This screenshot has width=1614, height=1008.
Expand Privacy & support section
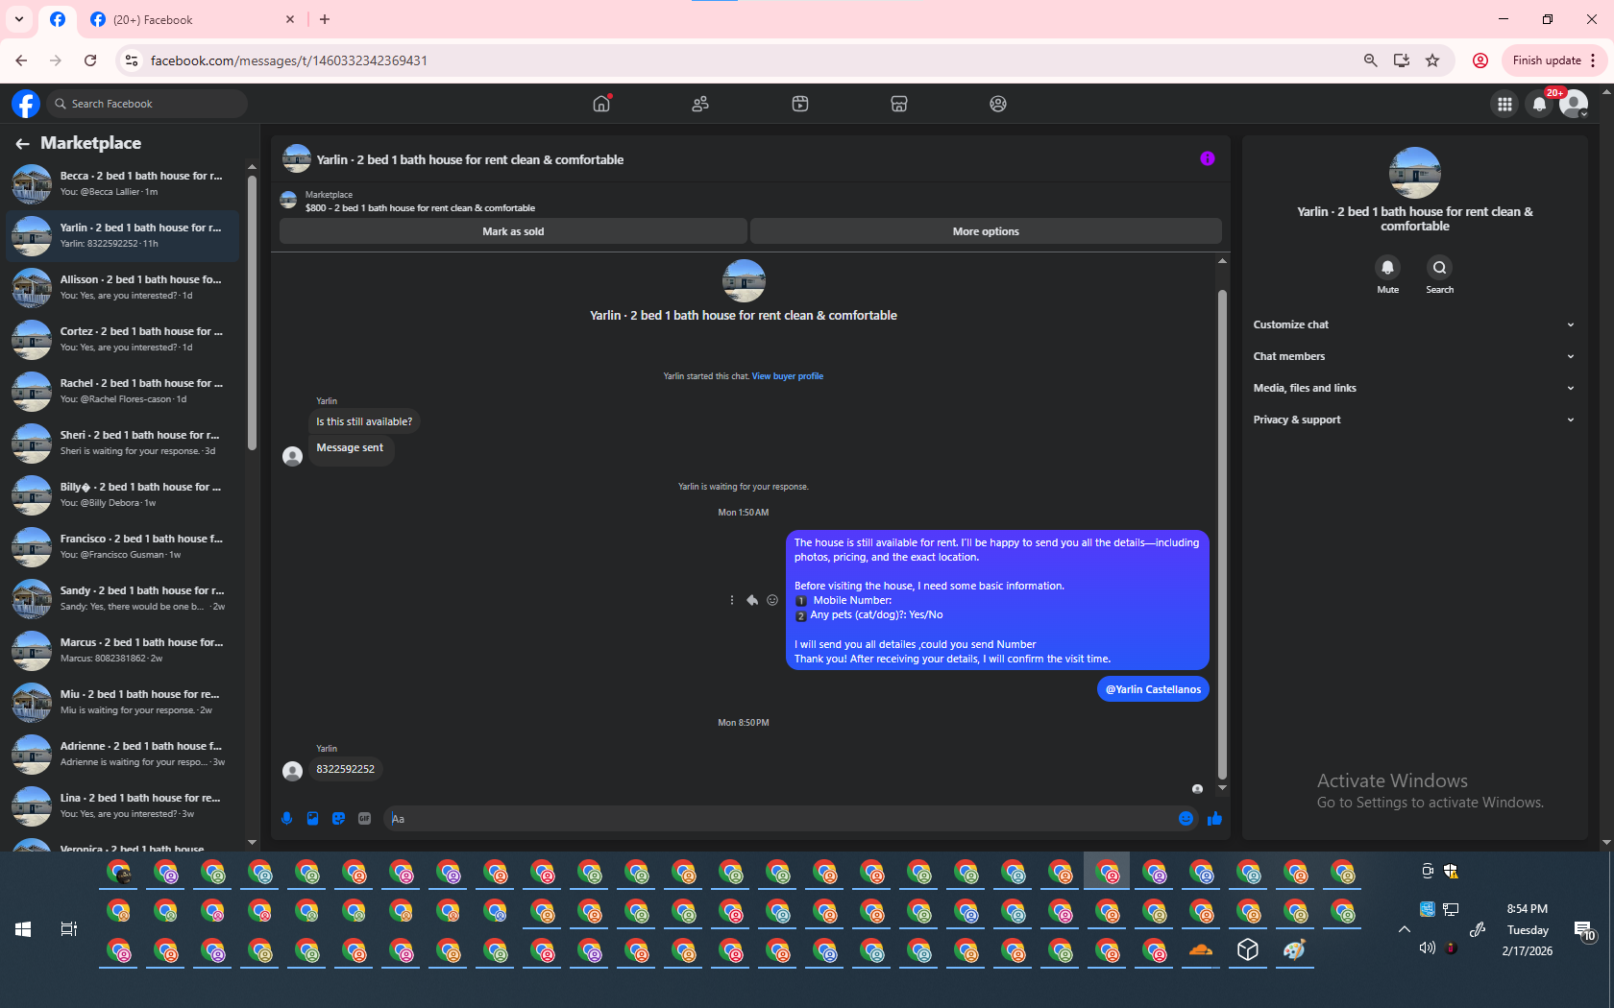coord(1414,420)
